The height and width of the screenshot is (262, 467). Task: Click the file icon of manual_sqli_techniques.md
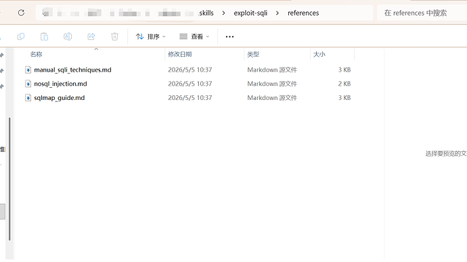coord(28,70)
